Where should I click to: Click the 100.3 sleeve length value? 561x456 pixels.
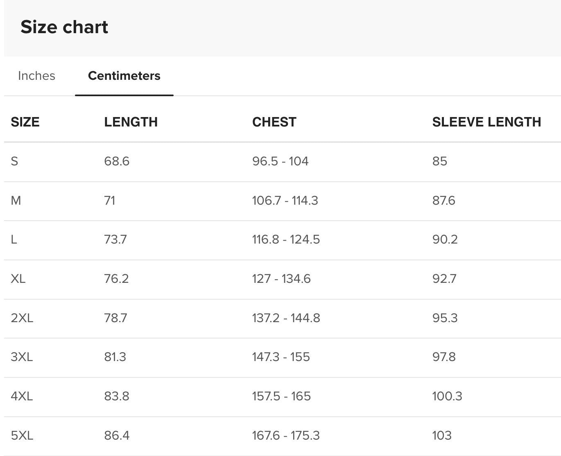[x=447, y=396]
